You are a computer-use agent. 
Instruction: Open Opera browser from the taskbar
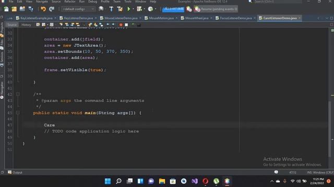[x=205, y=181]
